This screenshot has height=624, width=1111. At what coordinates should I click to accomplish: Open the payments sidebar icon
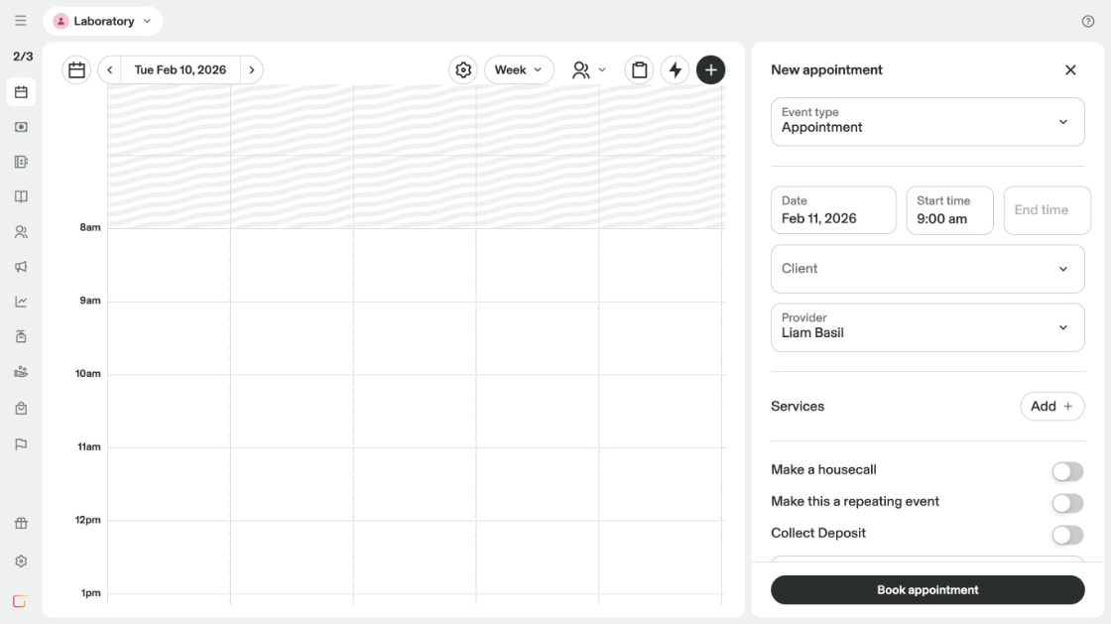(21, 127)
